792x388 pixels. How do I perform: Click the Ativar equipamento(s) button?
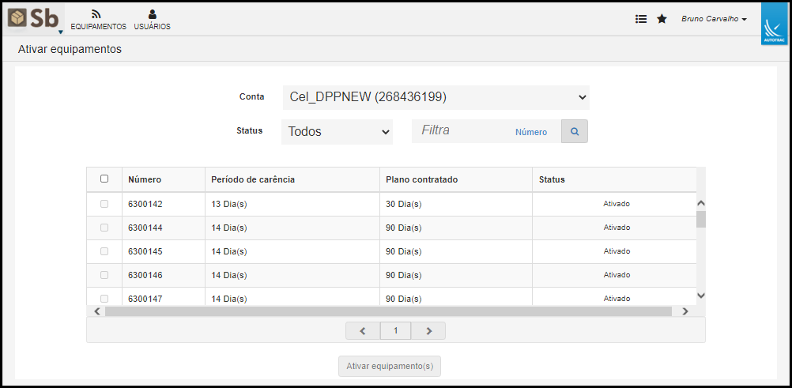[x=390, y=367]
